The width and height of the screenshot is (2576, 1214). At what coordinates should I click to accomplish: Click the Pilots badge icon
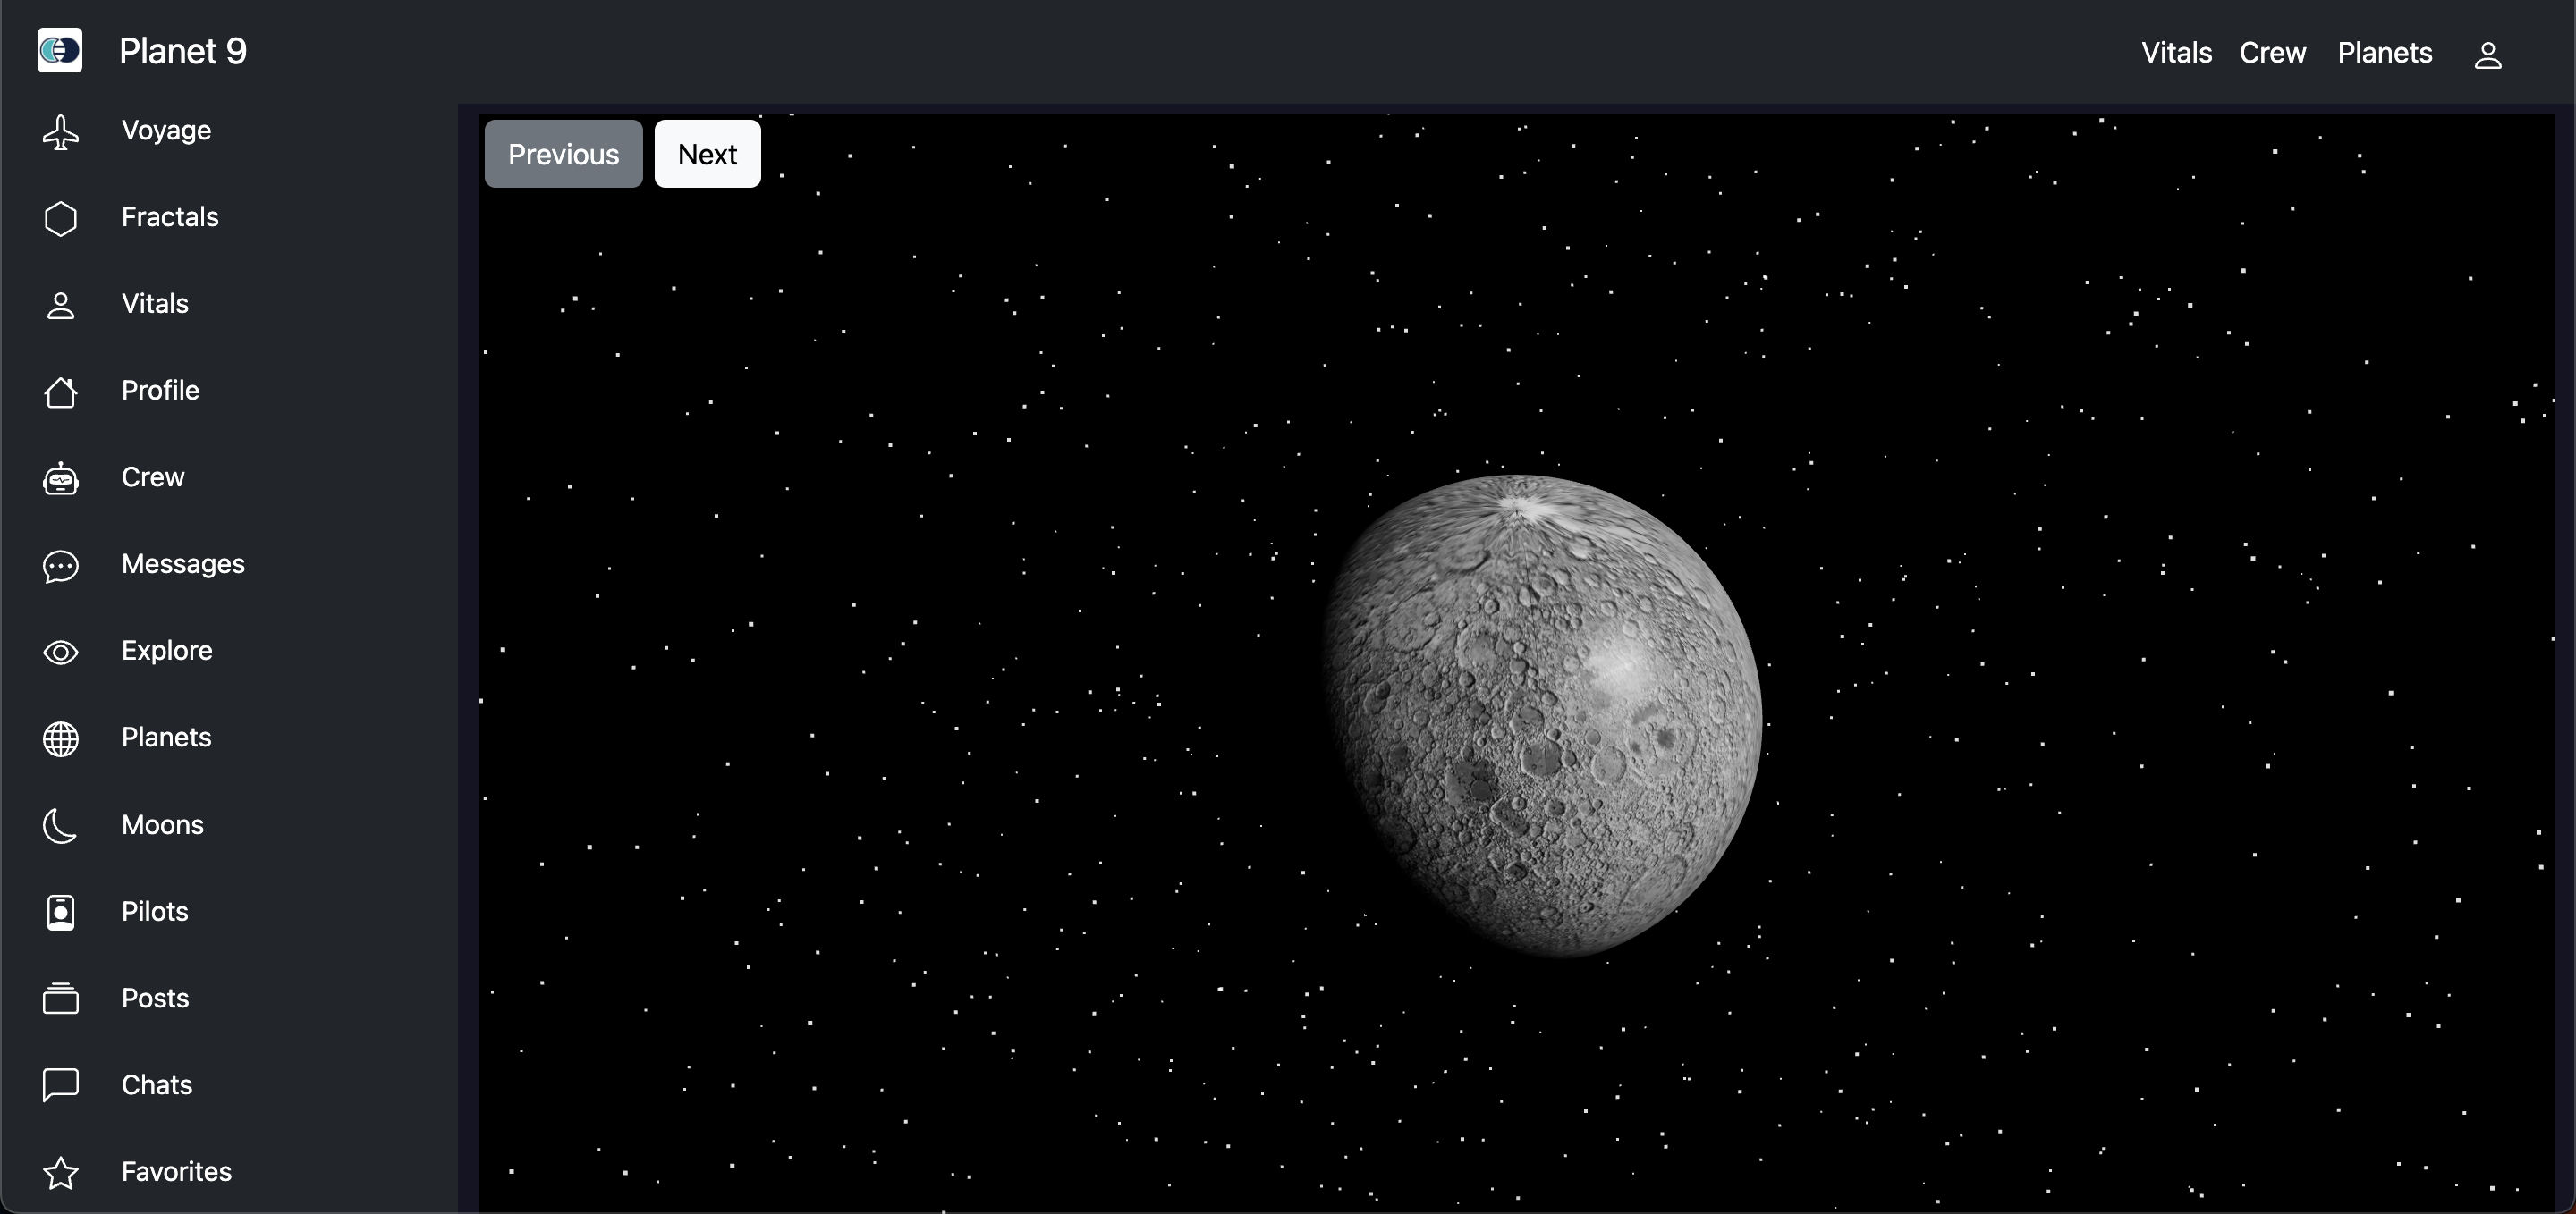click(61, 912)
